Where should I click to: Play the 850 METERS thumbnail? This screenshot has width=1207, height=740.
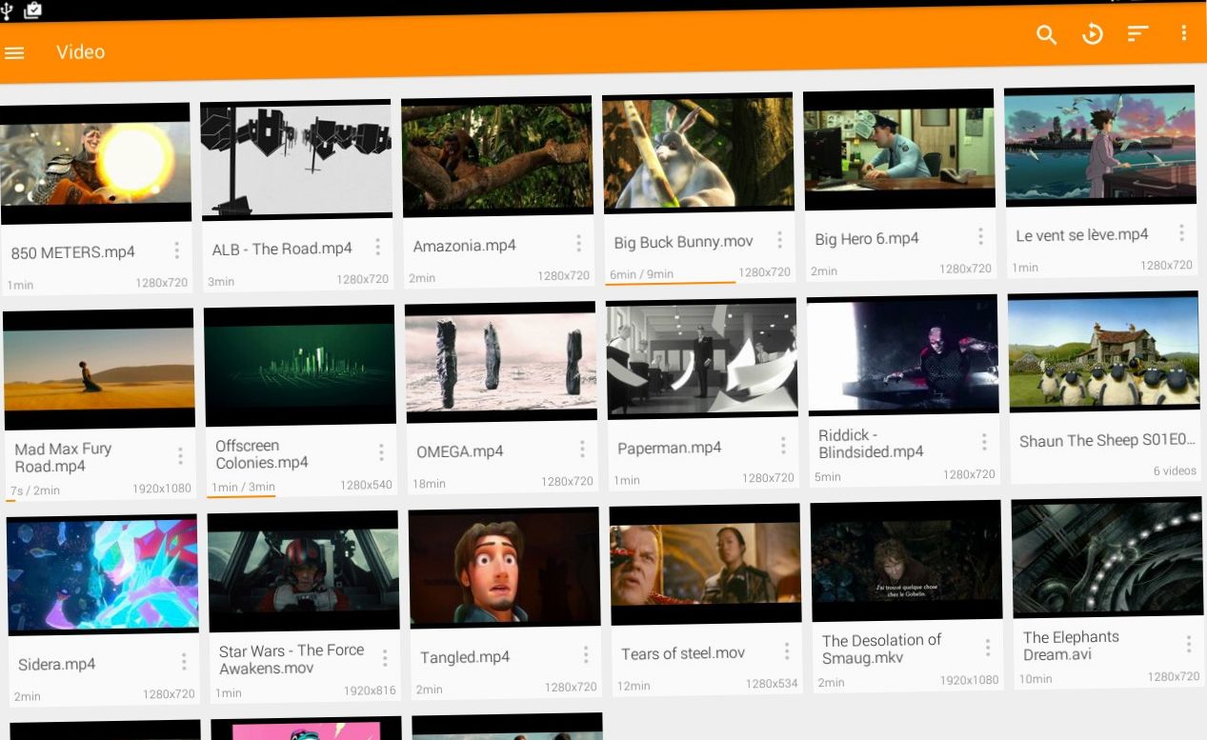pyautogui.click(x=95, y=164)
